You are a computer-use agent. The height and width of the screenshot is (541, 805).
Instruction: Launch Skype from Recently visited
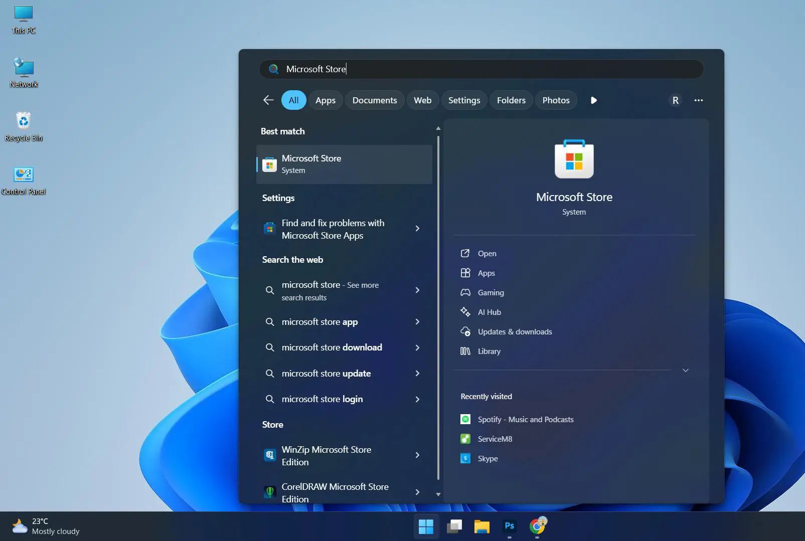point(487,458)
